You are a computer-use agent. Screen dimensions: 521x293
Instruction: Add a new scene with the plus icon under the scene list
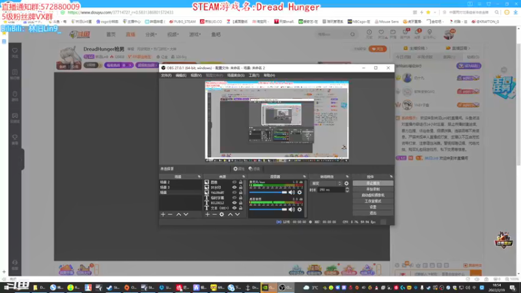point(163,215)
